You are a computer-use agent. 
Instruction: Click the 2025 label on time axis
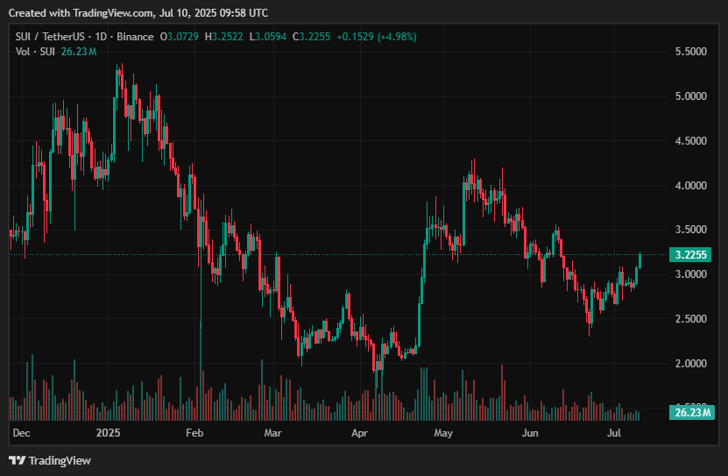(109, 433)
